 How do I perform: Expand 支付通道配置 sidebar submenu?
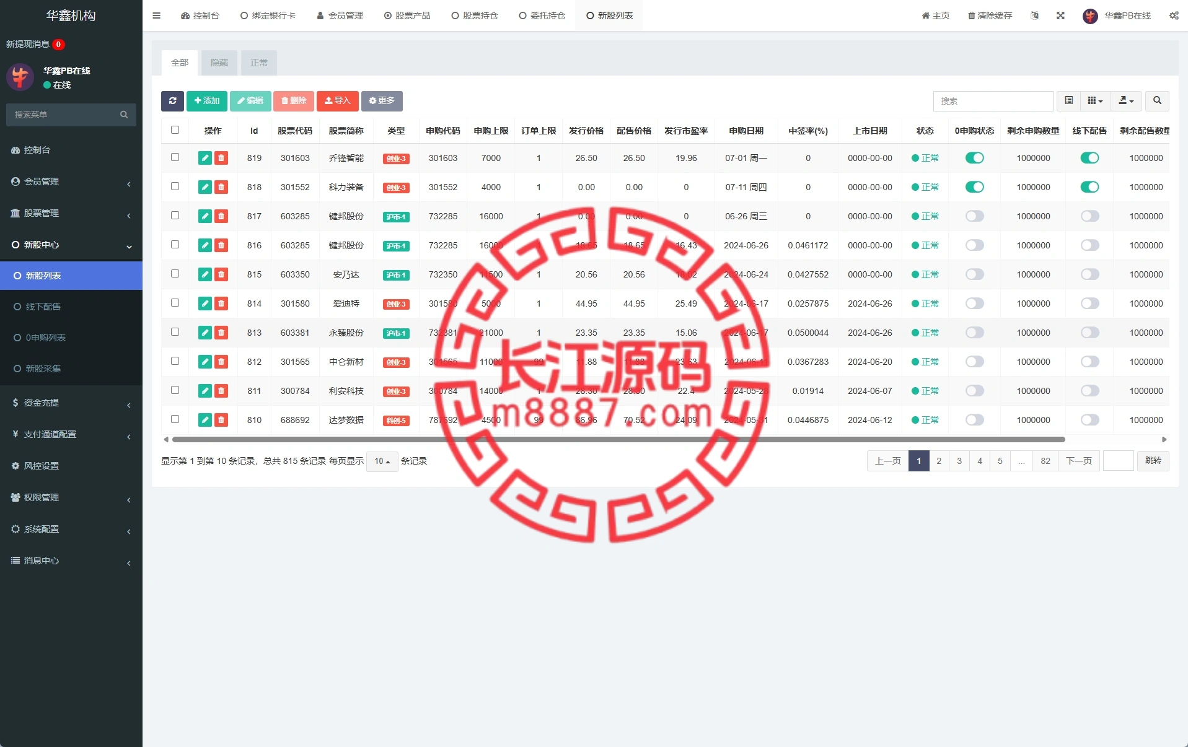point(71,434)
